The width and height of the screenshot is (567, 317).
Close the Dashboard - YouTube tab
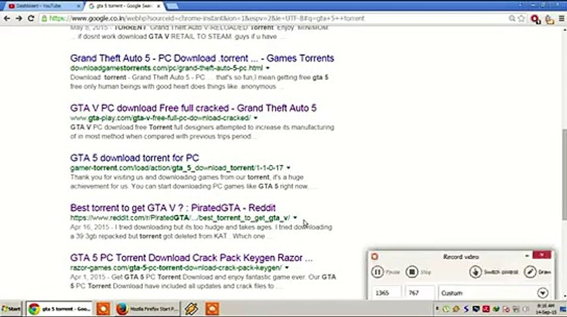click(79, 6)
